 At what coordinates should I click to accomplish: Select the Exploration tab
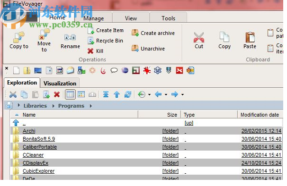point(22,83)
